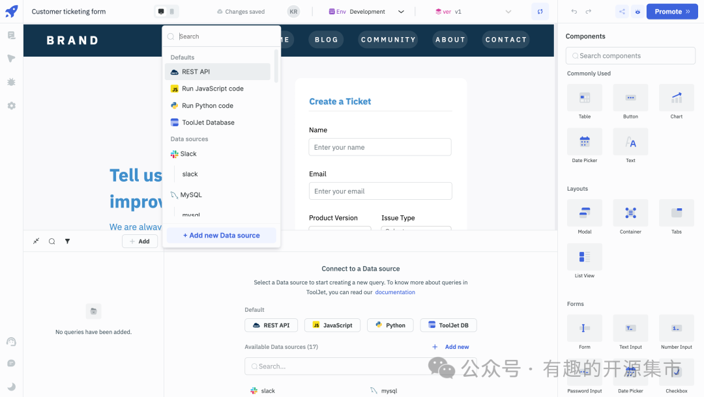
Task: Open the comments chat icon
Action: pos(12,363)
